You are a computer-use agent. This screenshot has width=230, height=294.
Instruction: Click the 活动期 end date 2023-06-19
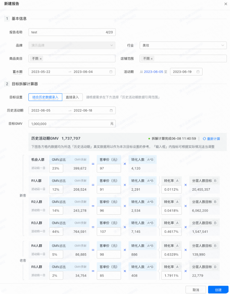(182, 72)
